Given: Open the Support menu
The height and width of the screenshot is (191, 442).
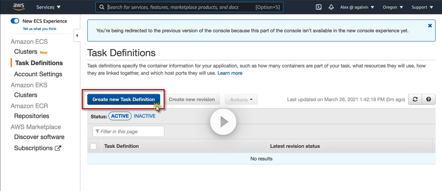Looking at the screenshot, I should tap(422, 7).
